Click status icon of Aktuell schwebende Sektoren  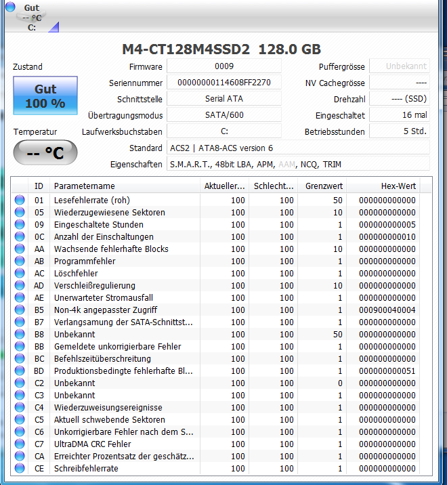(x=20, y=419)
